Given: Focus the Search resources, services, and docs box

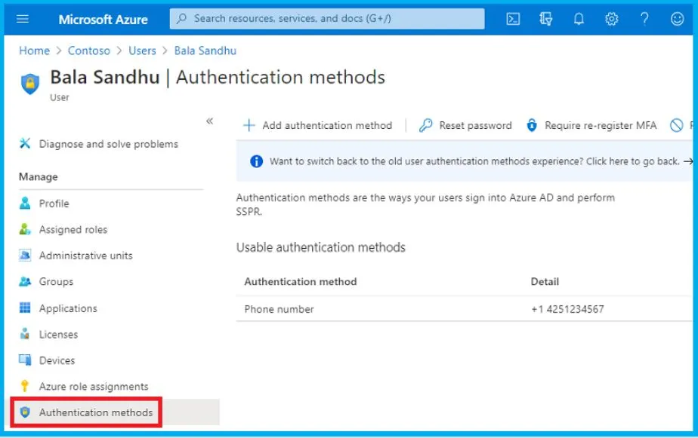Looking at the screenshot, I should point(327,19).
